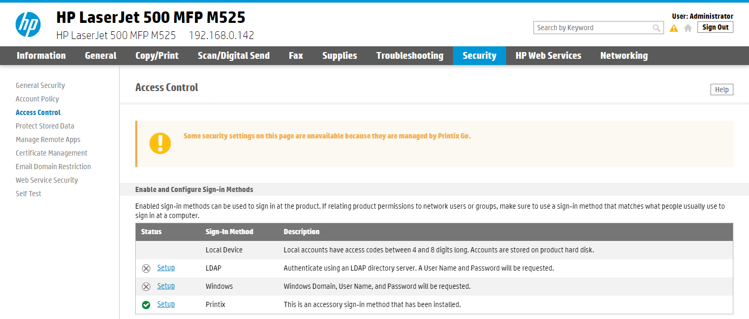749x319 pixels.
Task: Select Certificate Management in sidebar
Action: 51,153
